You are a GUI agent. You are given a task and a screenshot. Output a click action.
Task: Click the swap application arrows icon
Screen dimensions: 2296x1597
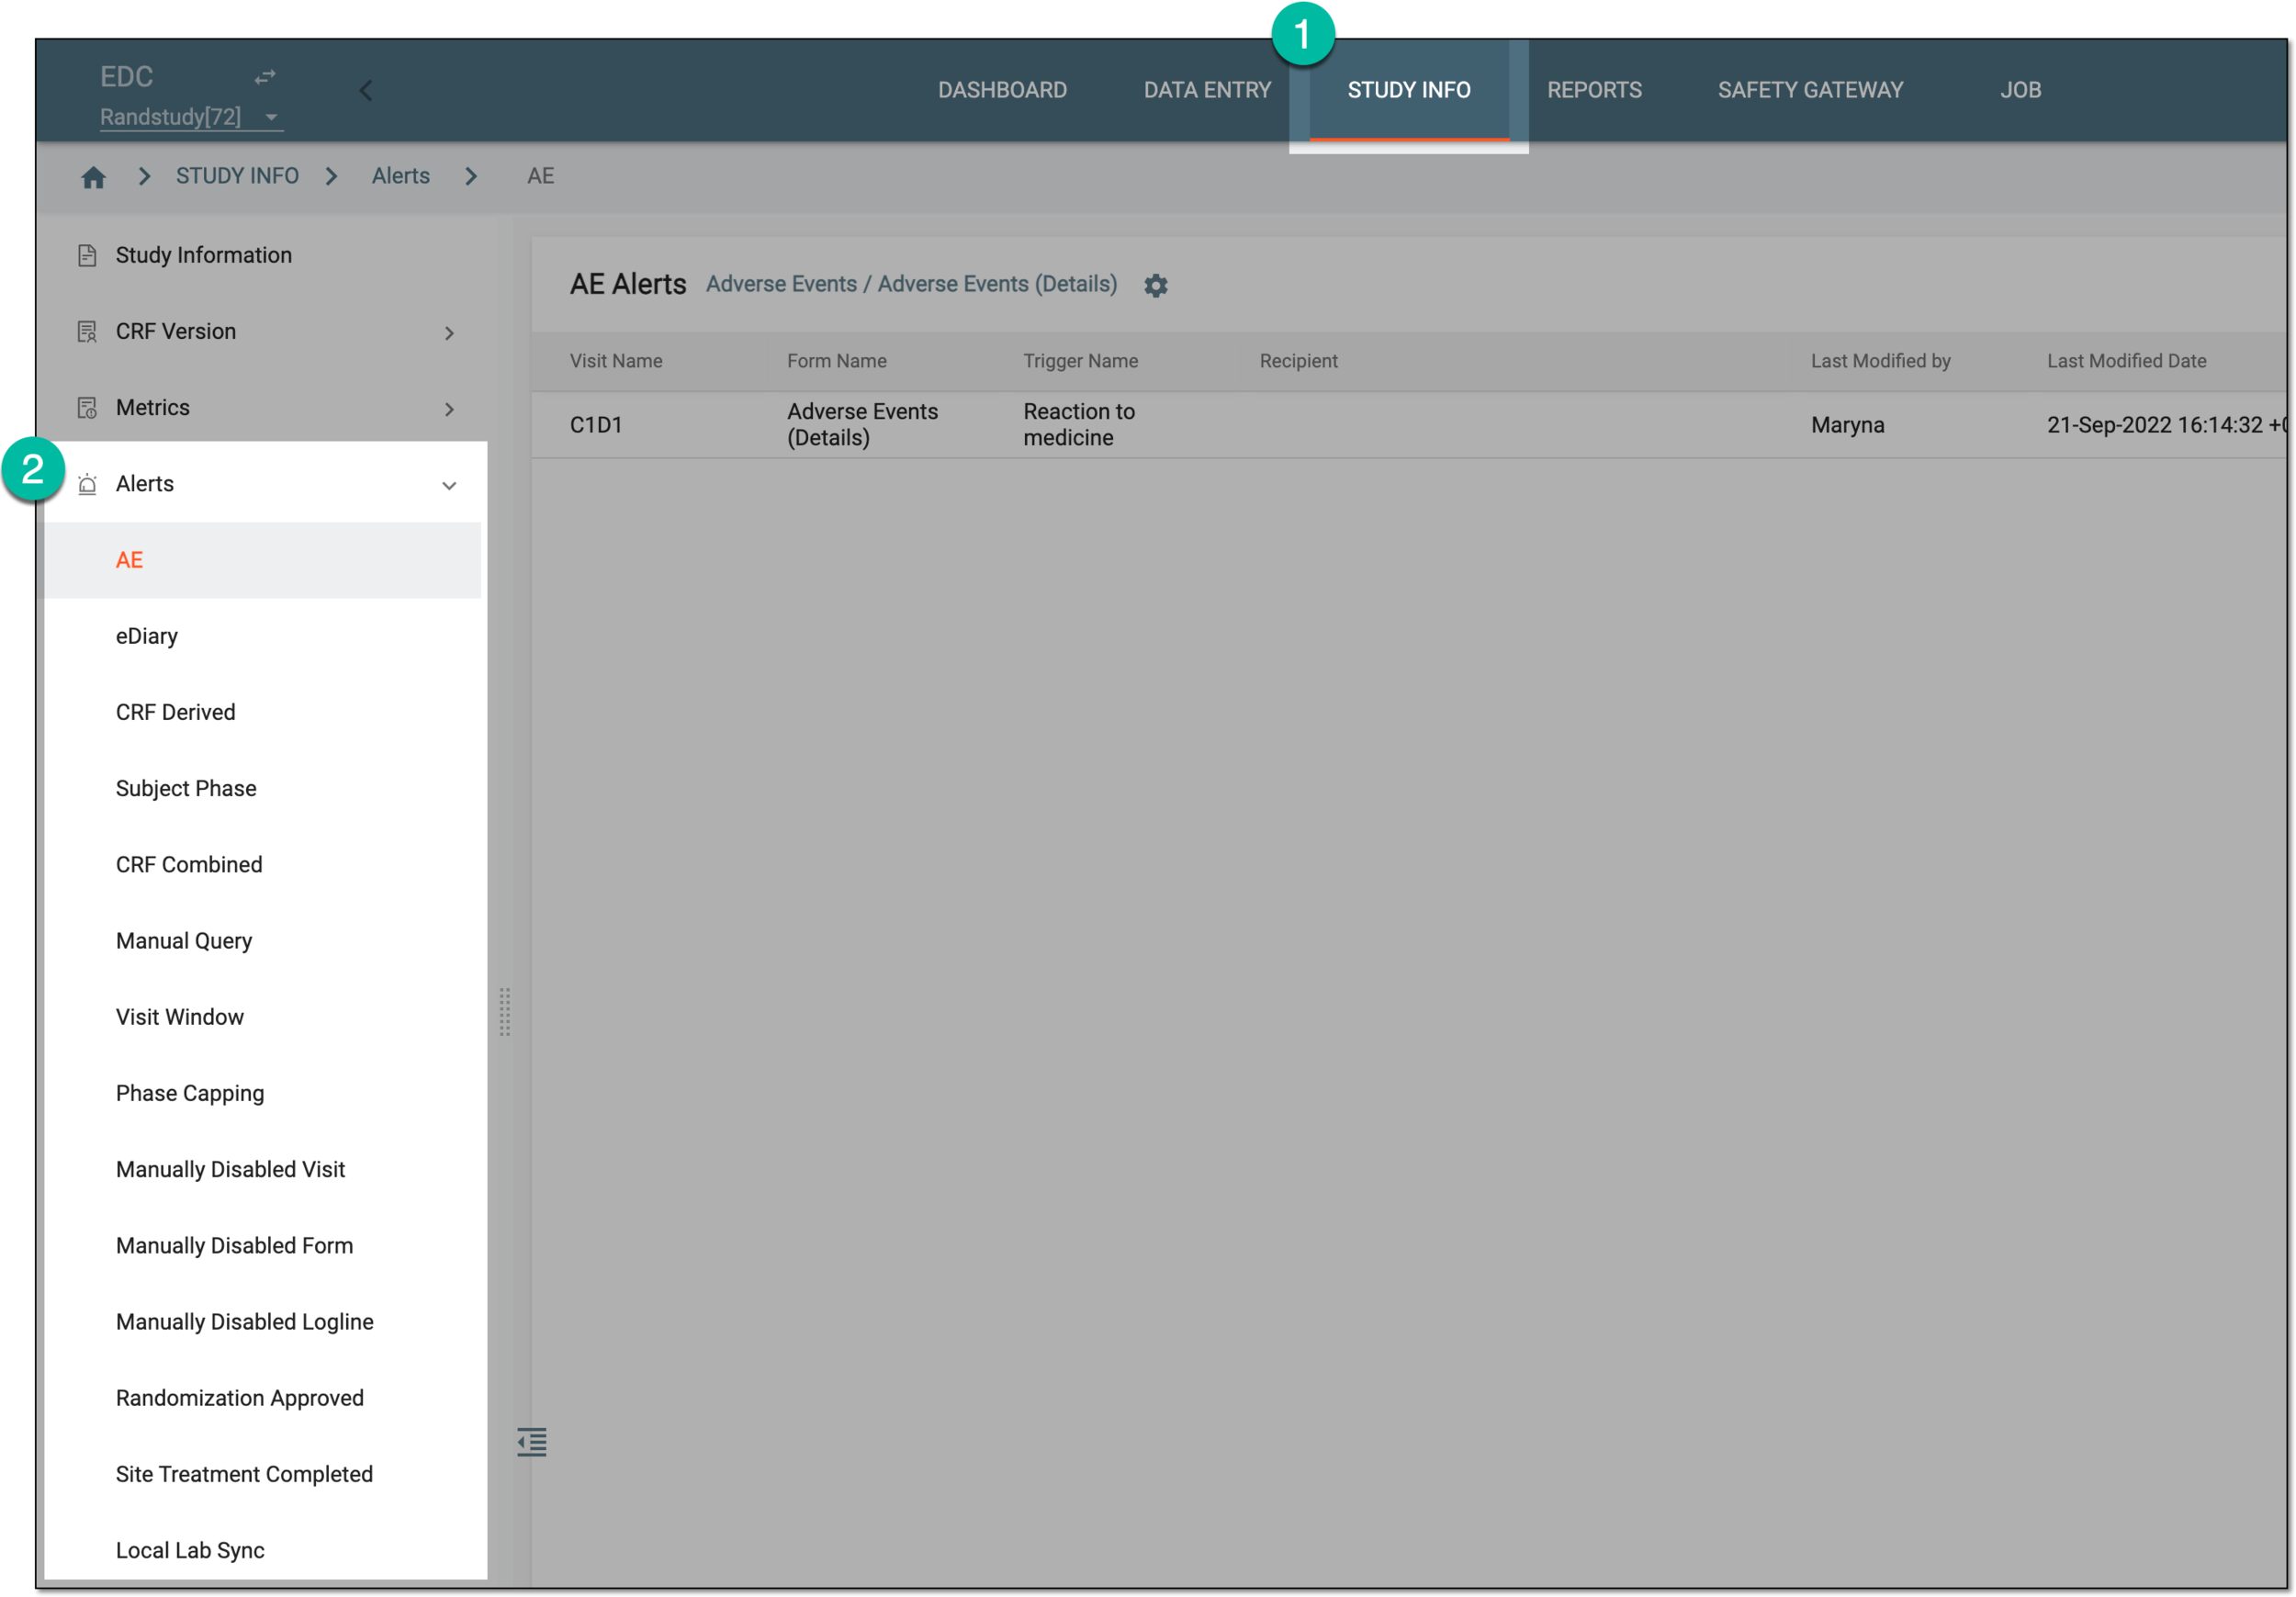pos(265,76)
